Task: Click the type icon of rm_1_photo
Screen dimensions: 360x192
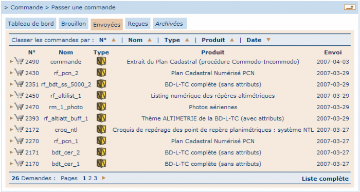Action: (x=101, y=107)
